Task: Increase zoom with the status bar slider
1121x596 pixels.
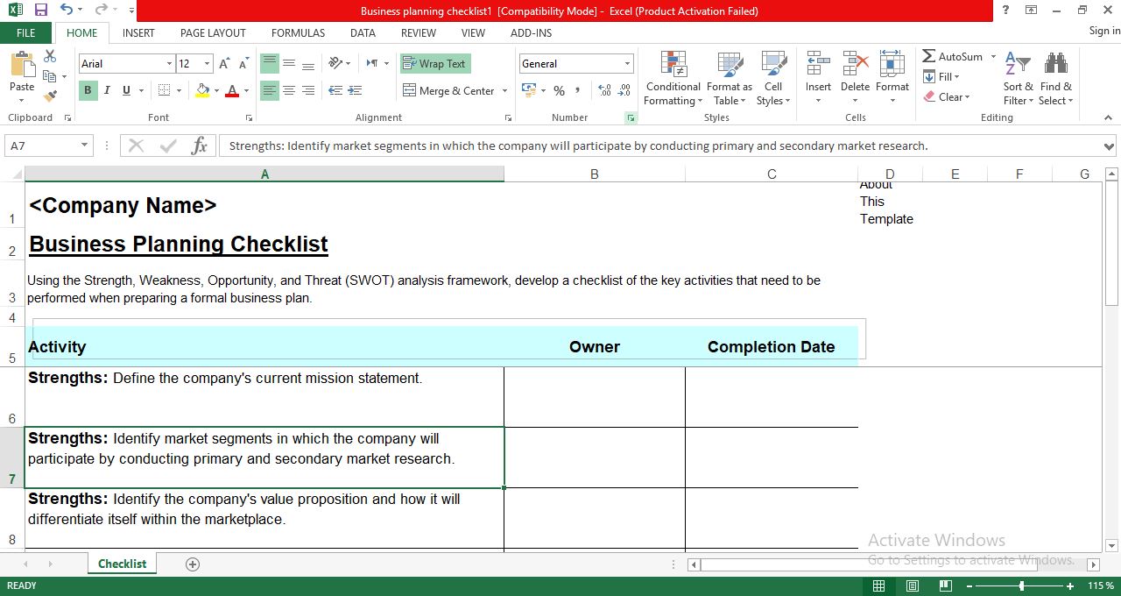Action: point(1070,585)
